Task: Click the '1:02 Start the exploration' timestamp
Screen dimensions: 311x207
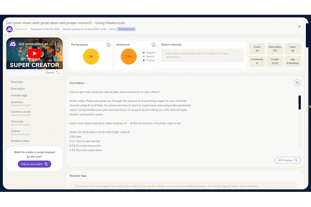Action: click(x=86, y=150)
